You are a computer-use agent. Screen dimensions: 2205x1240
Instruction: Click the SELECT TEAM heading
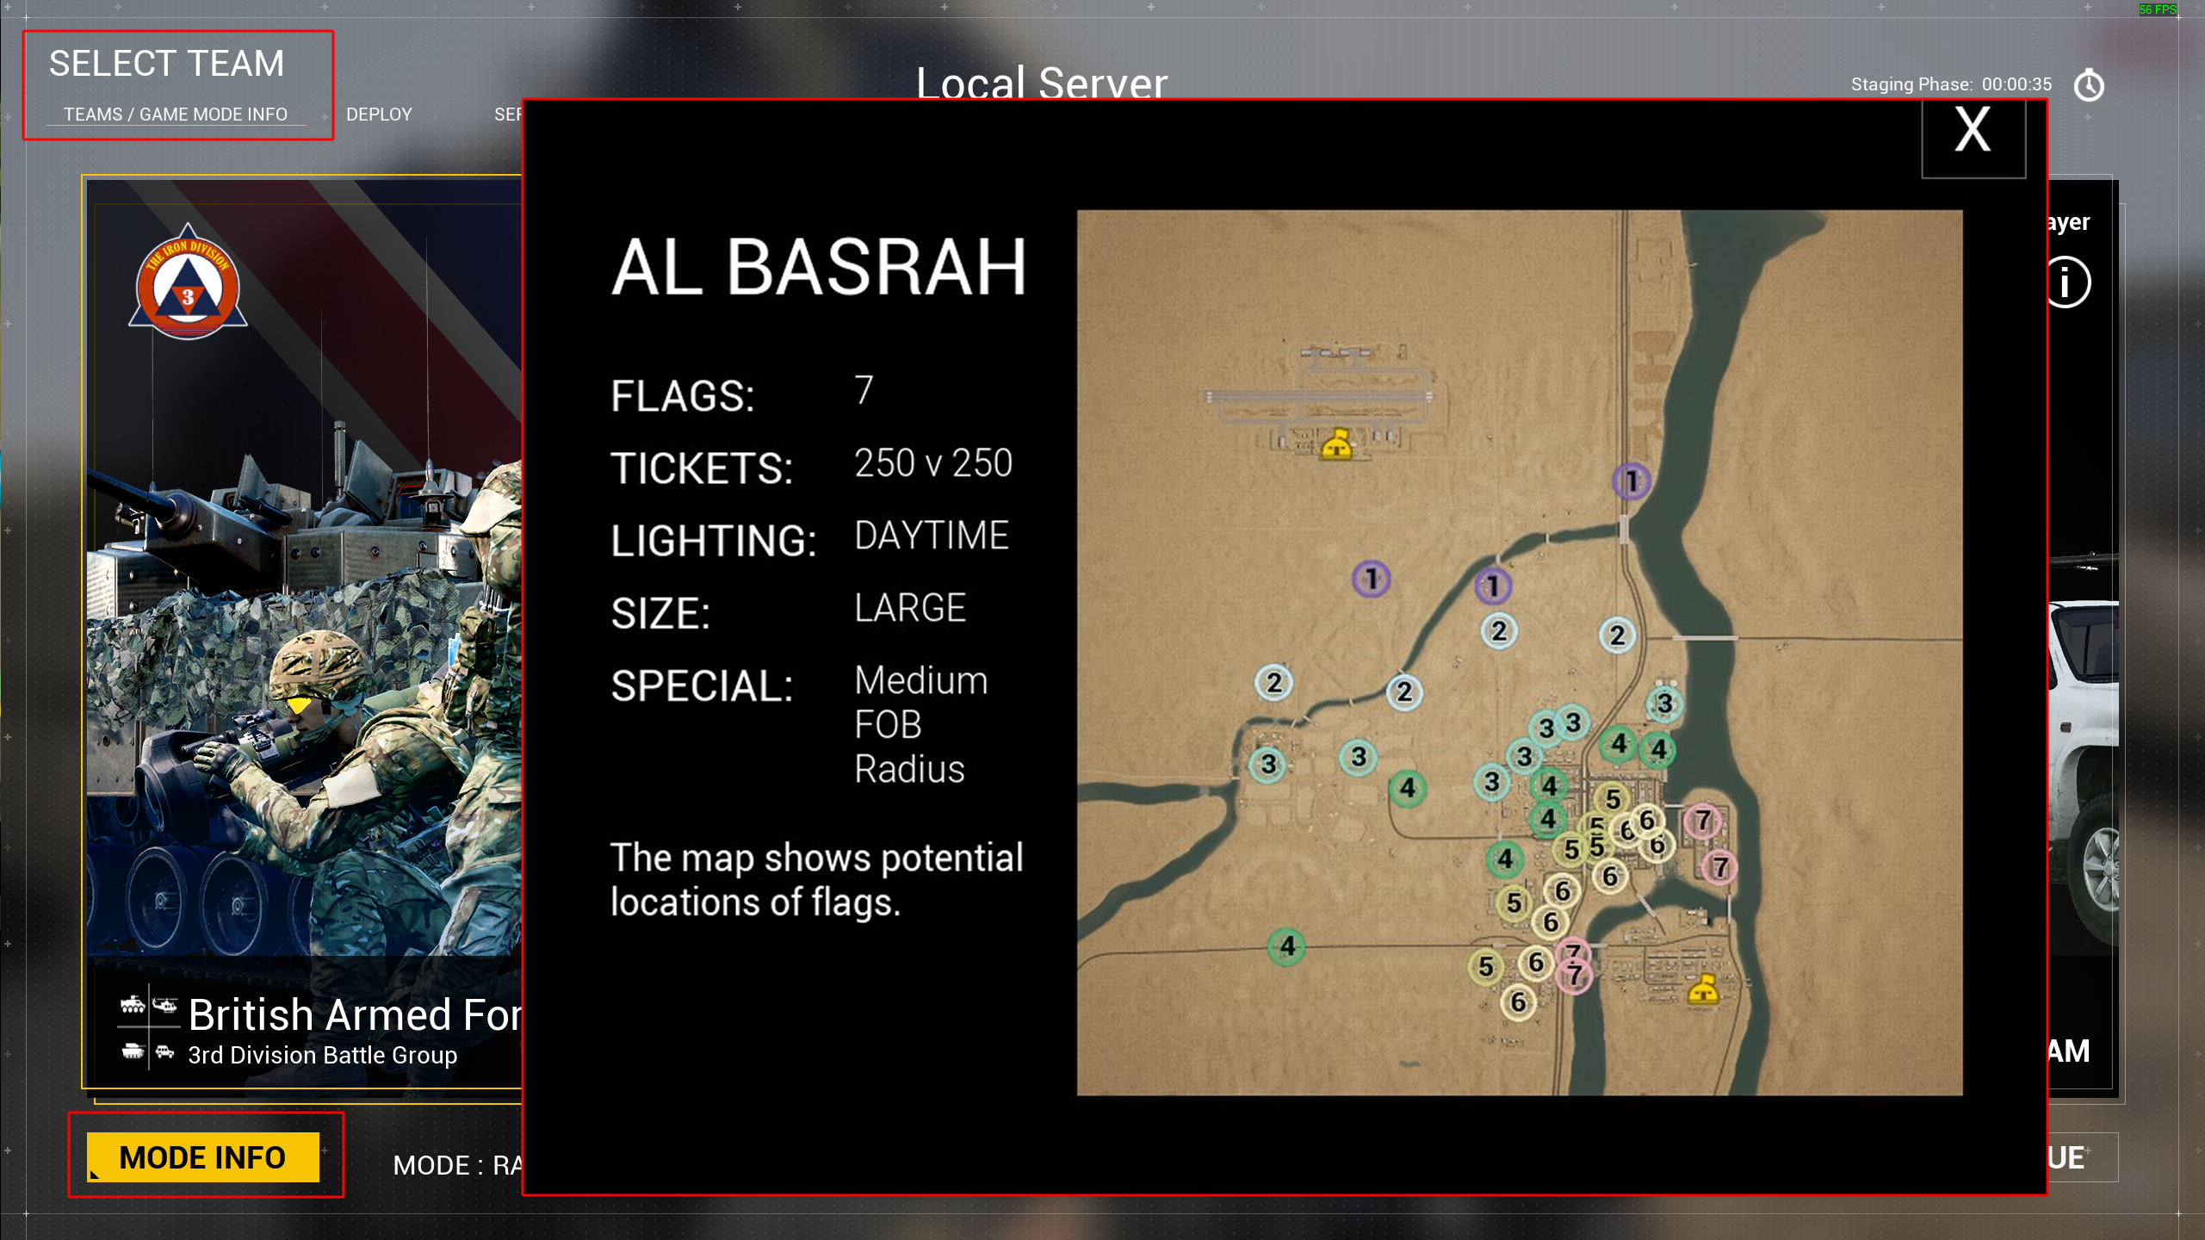(166, 64)
